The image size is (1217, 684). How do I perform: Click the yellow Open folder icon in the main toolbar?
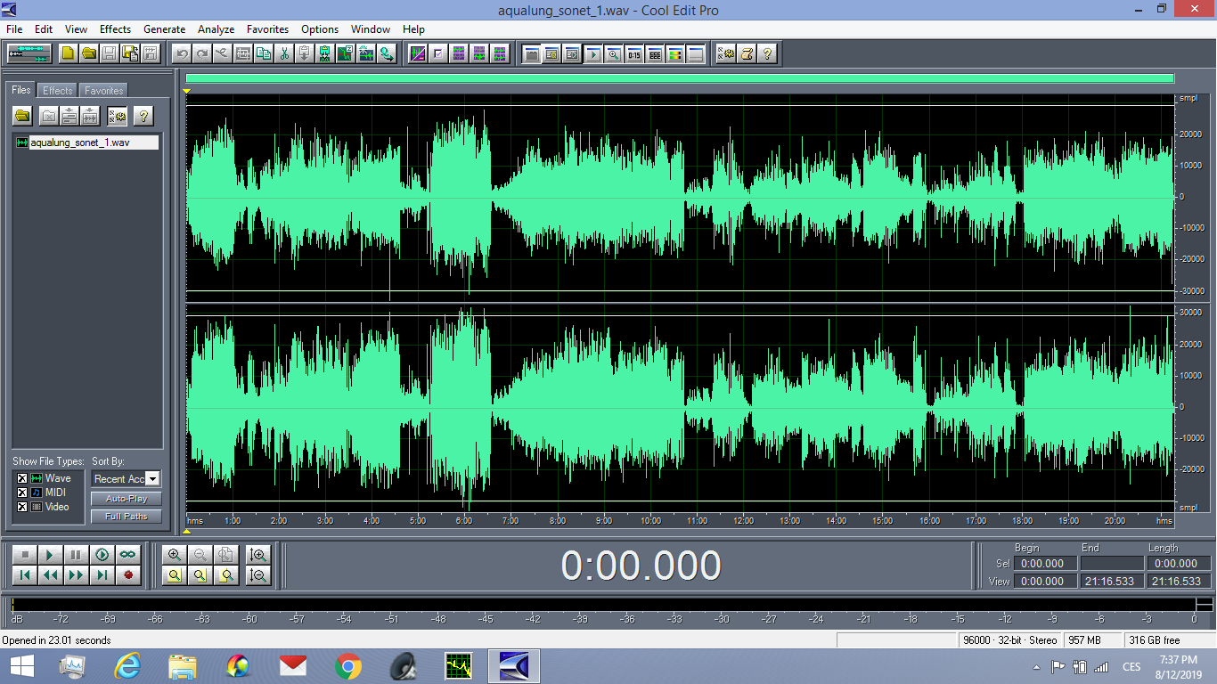(x=89, y=53)
